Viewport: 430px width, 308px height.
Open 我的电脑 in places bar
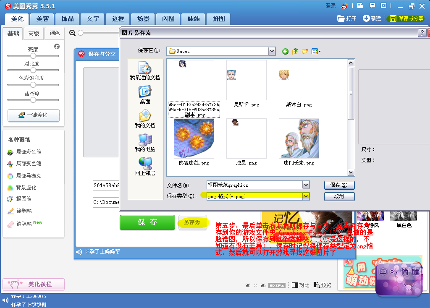(x=145, y=143)
